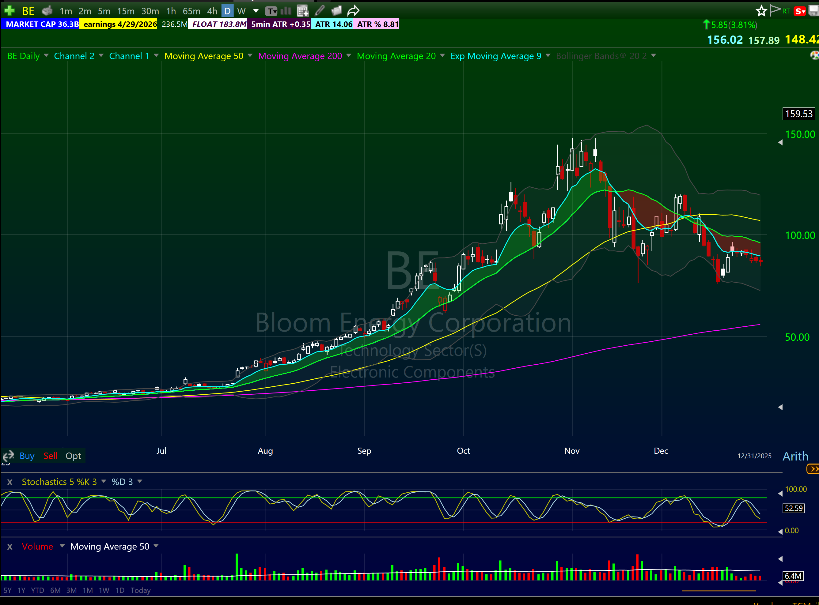Click the green plus add-indicator icon
The width and height of the screenshot is (819, 605).
tap(9, 11)
